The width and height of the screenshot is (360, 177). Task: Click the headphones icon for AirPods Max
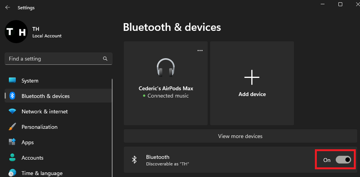pyautogui.click(x=166, y=67)
